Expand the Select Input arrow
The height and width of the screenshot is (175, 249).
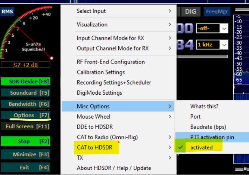point(170,11)
